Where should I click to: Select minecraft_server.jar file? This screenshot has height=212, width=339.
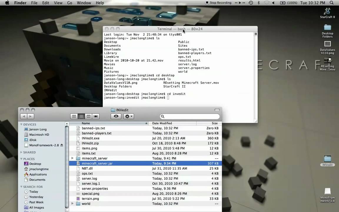tap(145, 163)
